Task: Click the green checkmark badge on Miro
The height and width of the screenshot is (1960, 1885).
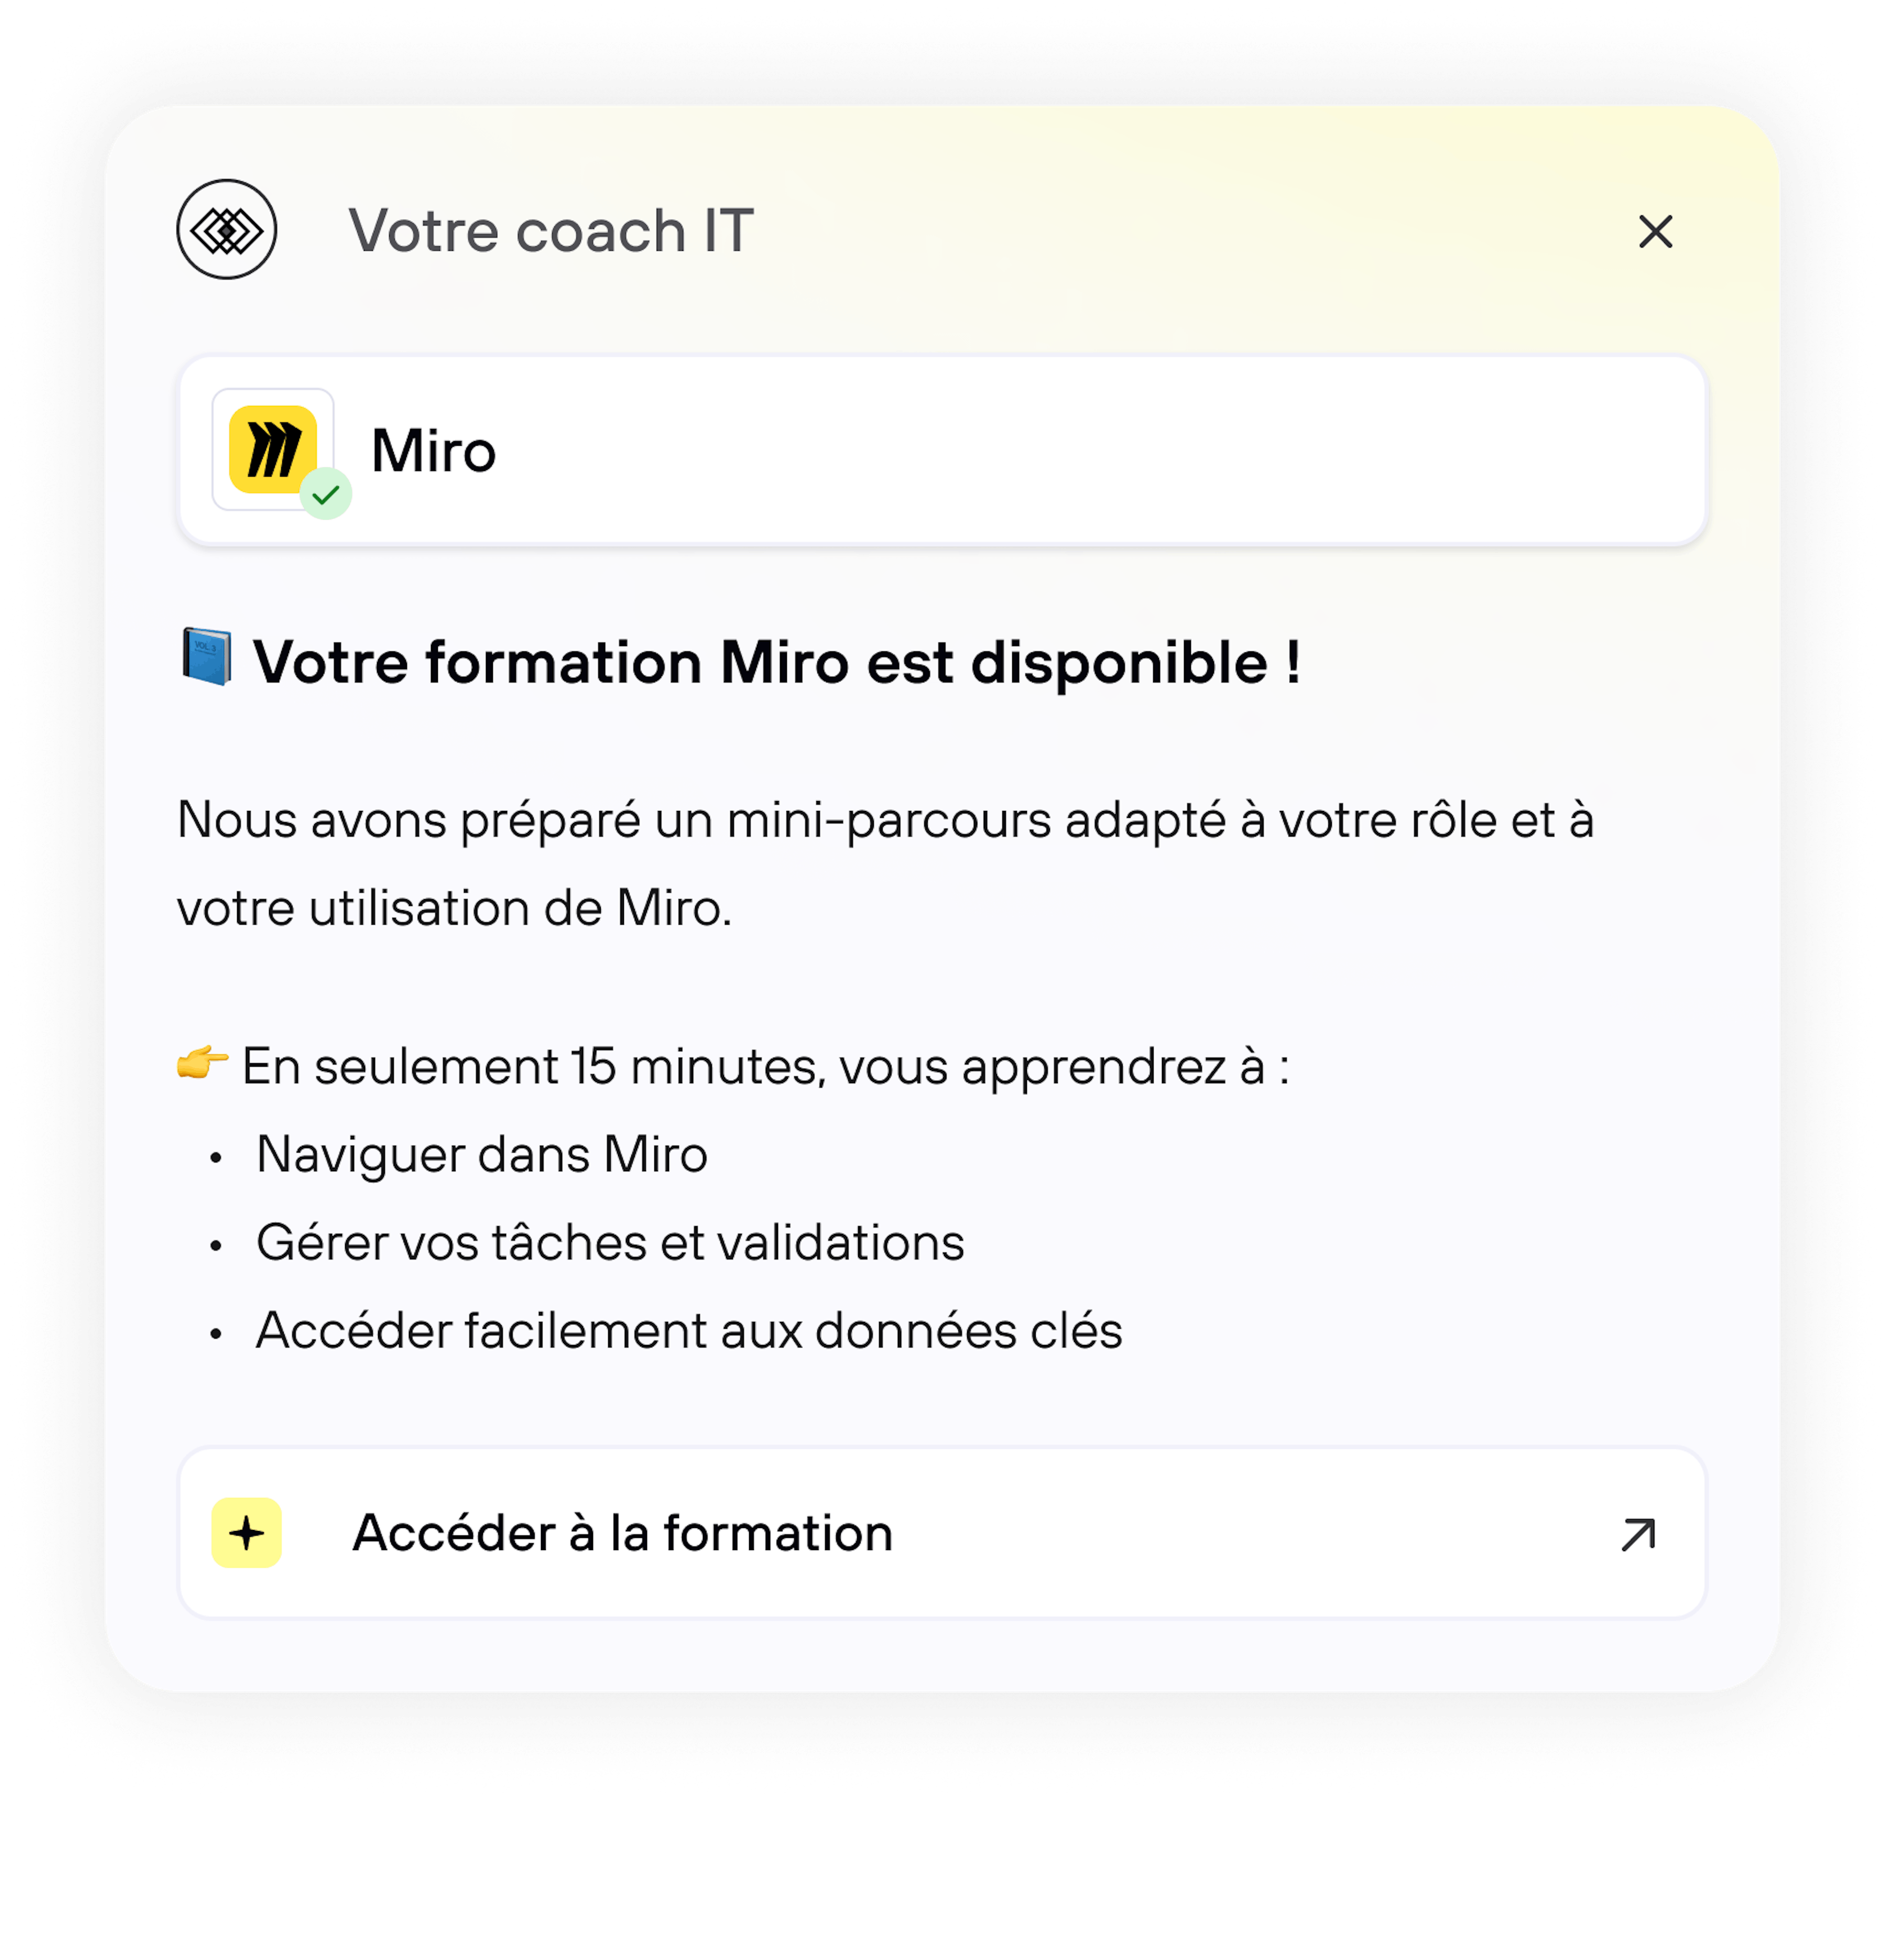Action: pyautogui.click(x=326, y=494)
